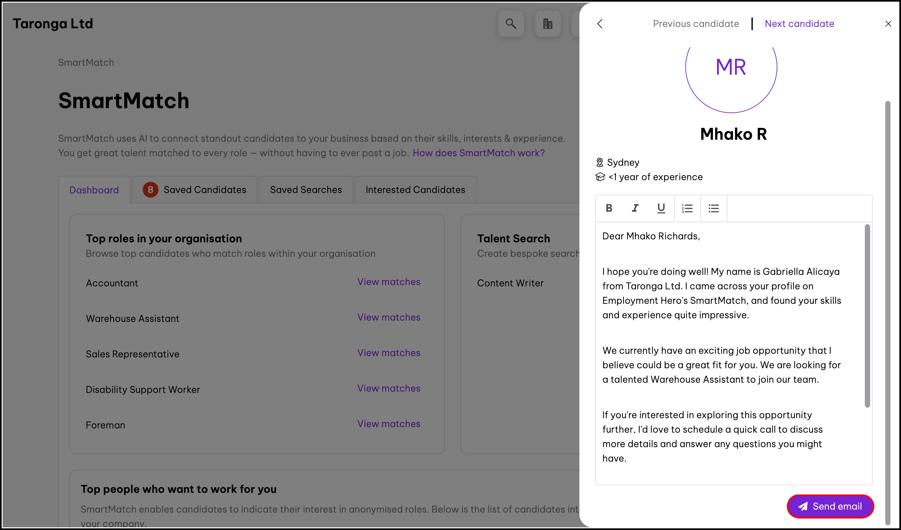Insert a bulleted list in email
The width and height of the screenshot is (901, 530).
714,208
